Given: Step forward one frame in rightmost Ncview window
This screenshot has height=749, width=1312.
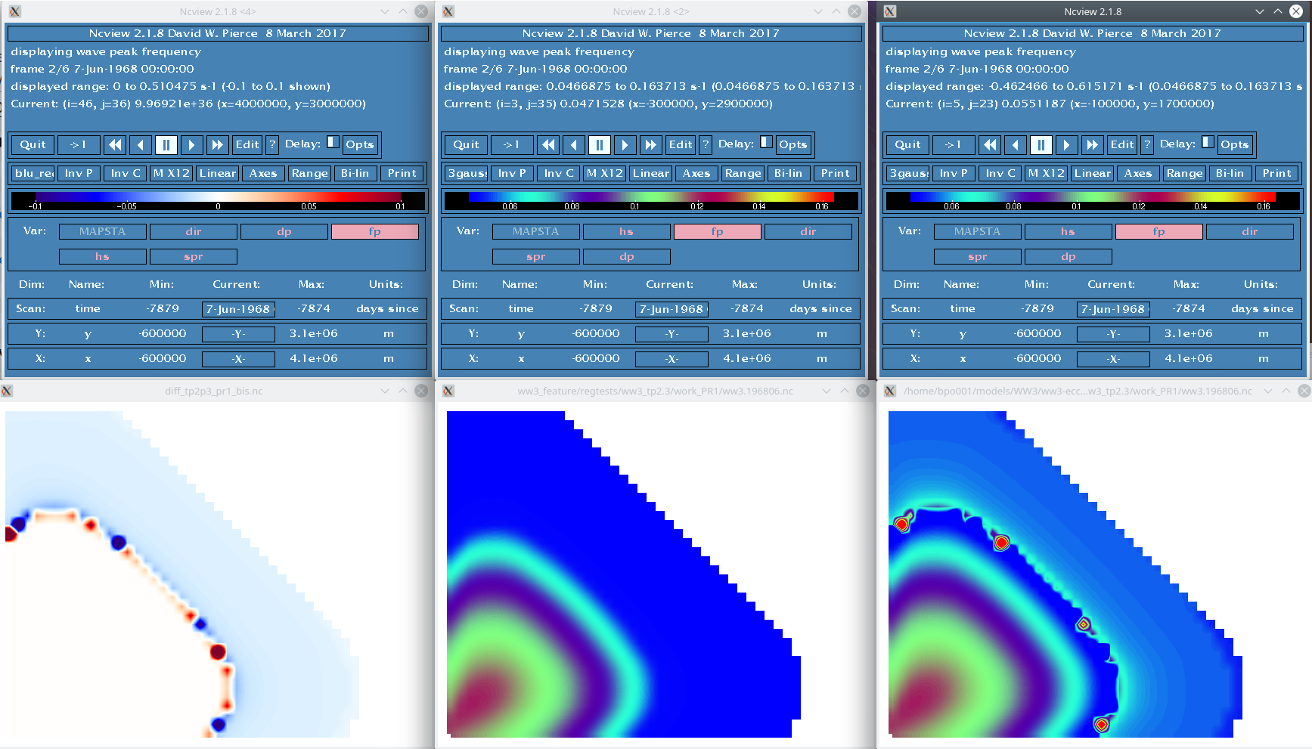Looking at the screenshot, I should point(1067,144).
